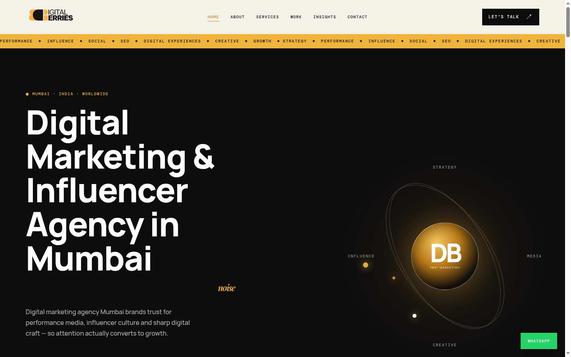This screenshot has height=357, width=571.
Task: Click the arrow icon in Let's Talk button
Action: click(529, 17)
